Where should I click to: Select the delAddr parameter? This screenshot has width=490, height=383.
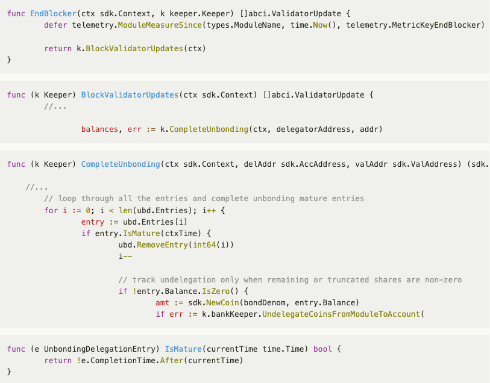[260, 164]
